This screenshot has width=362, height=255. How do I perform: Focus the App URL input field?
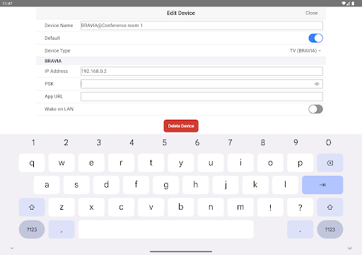(202, 96)
